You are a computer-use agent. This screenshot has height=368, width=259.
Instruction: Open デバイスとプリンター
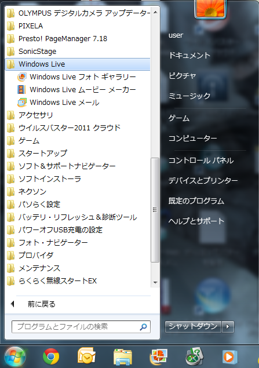click(x=203, y=180)
